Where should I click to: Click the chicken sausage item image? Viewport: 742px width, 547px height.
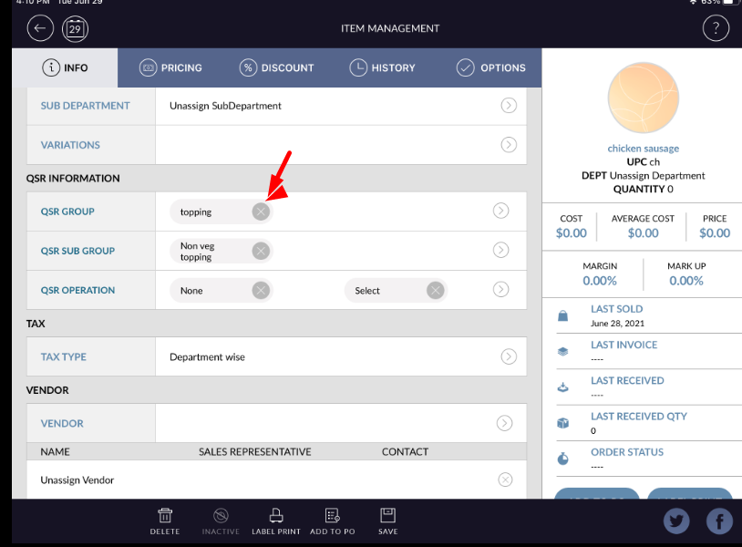643,100
